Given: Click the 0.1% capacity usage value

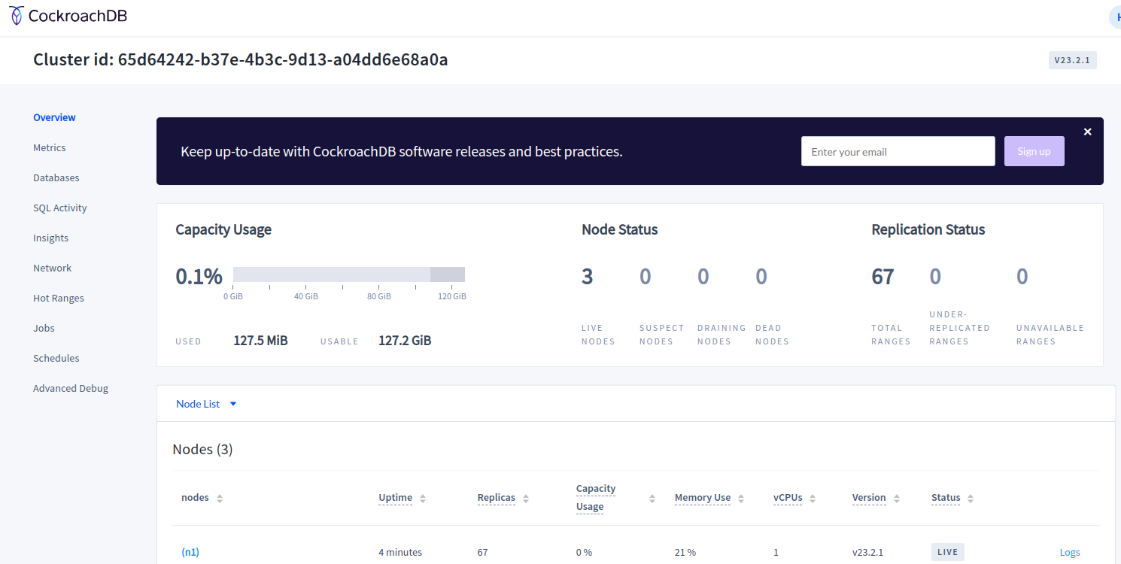Looking at the screenshot, I should pyautogui.click(x=199, y=277).
